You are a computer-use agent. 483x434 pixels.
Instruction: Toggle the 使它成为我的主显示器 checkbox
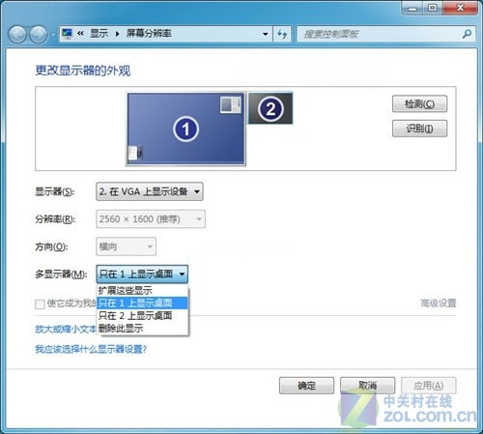[x=40, y=304]
